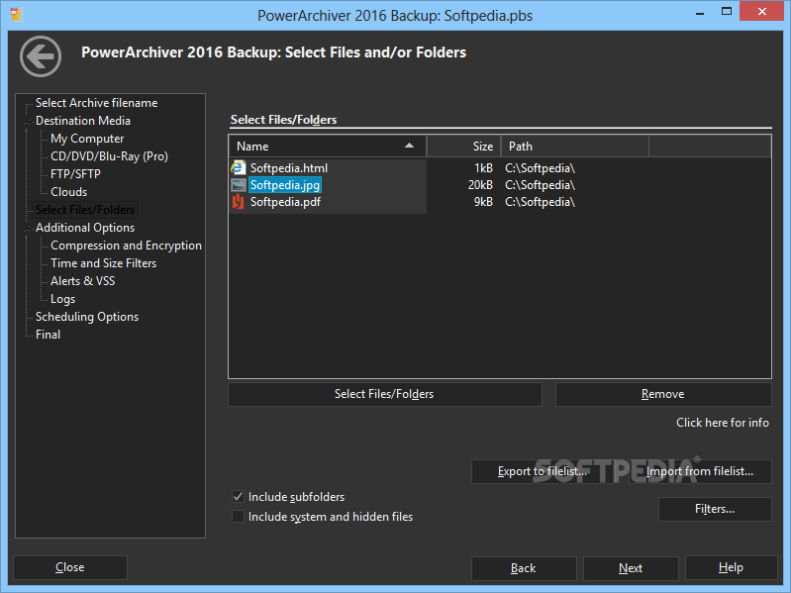Toggle the Include subfolders checkbox
This screenshot has width=791, height=593.
(238, 497)
